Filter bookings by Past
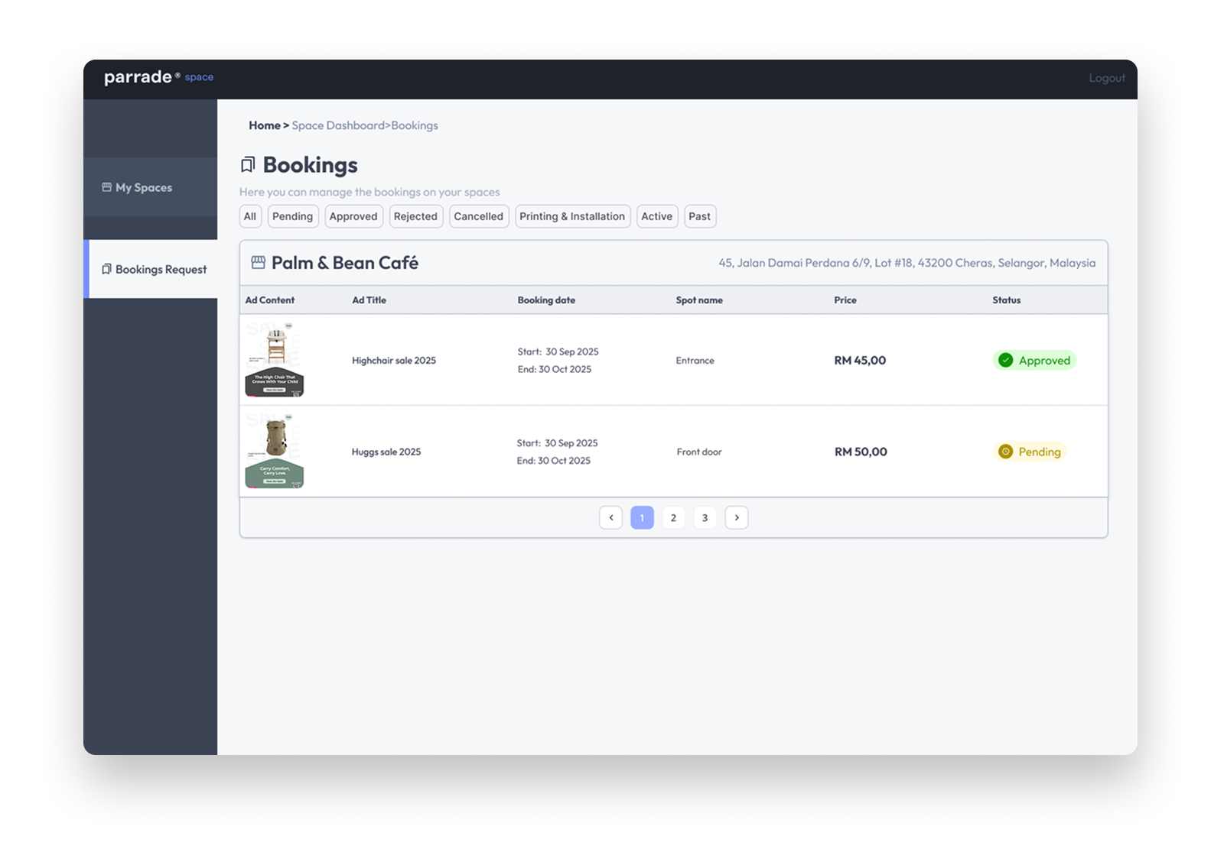 [x=700, y=216]
